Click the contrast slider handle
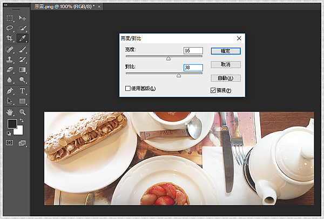Viewport: 324px width, 219px height. click(x=179, y=76)
